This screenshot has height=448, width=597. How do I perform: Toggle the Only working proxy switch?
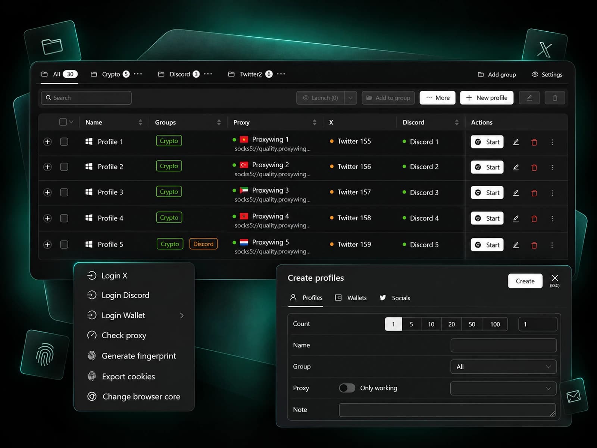point(347,388)
